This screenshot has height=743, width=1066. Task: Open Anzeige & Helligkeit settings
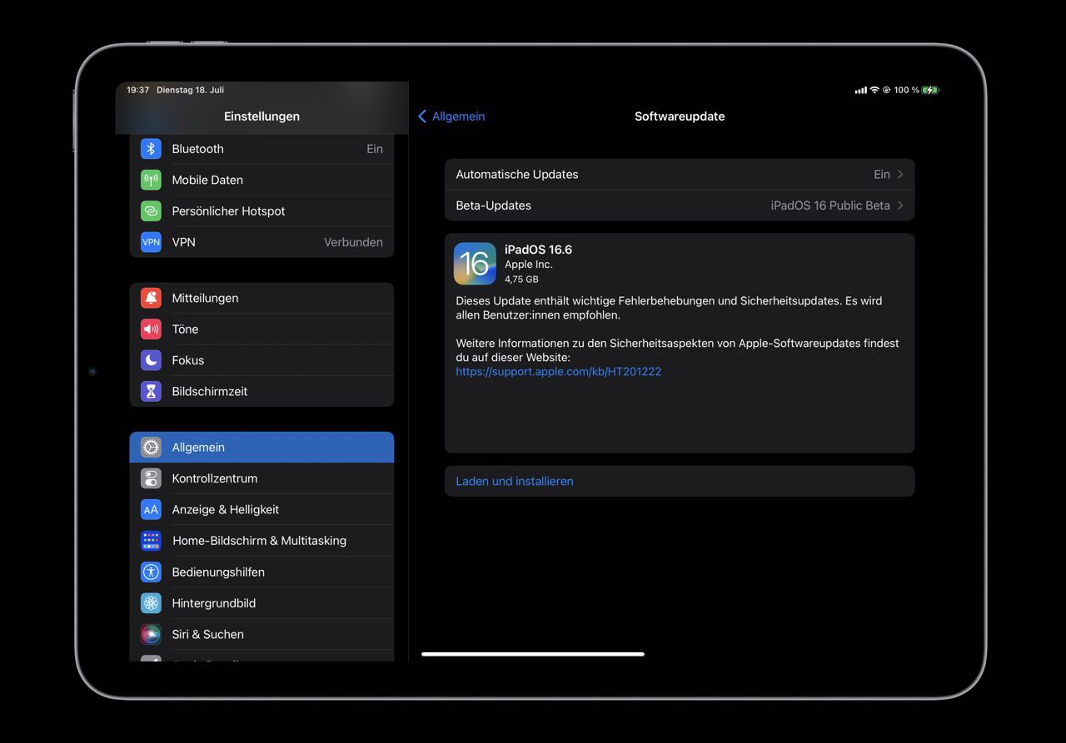click(x=262, y=509)
